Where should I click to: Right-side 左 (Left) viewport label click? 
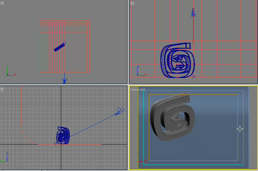[x=2, y=89]
